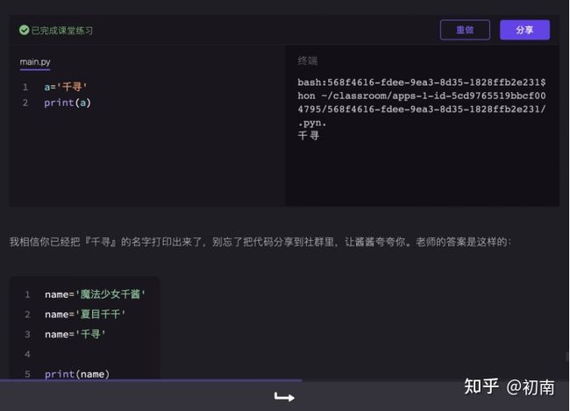The image size is (570, 411).
Task: Place cursor on a='千寻' code line
Action: tap(66, 87)
